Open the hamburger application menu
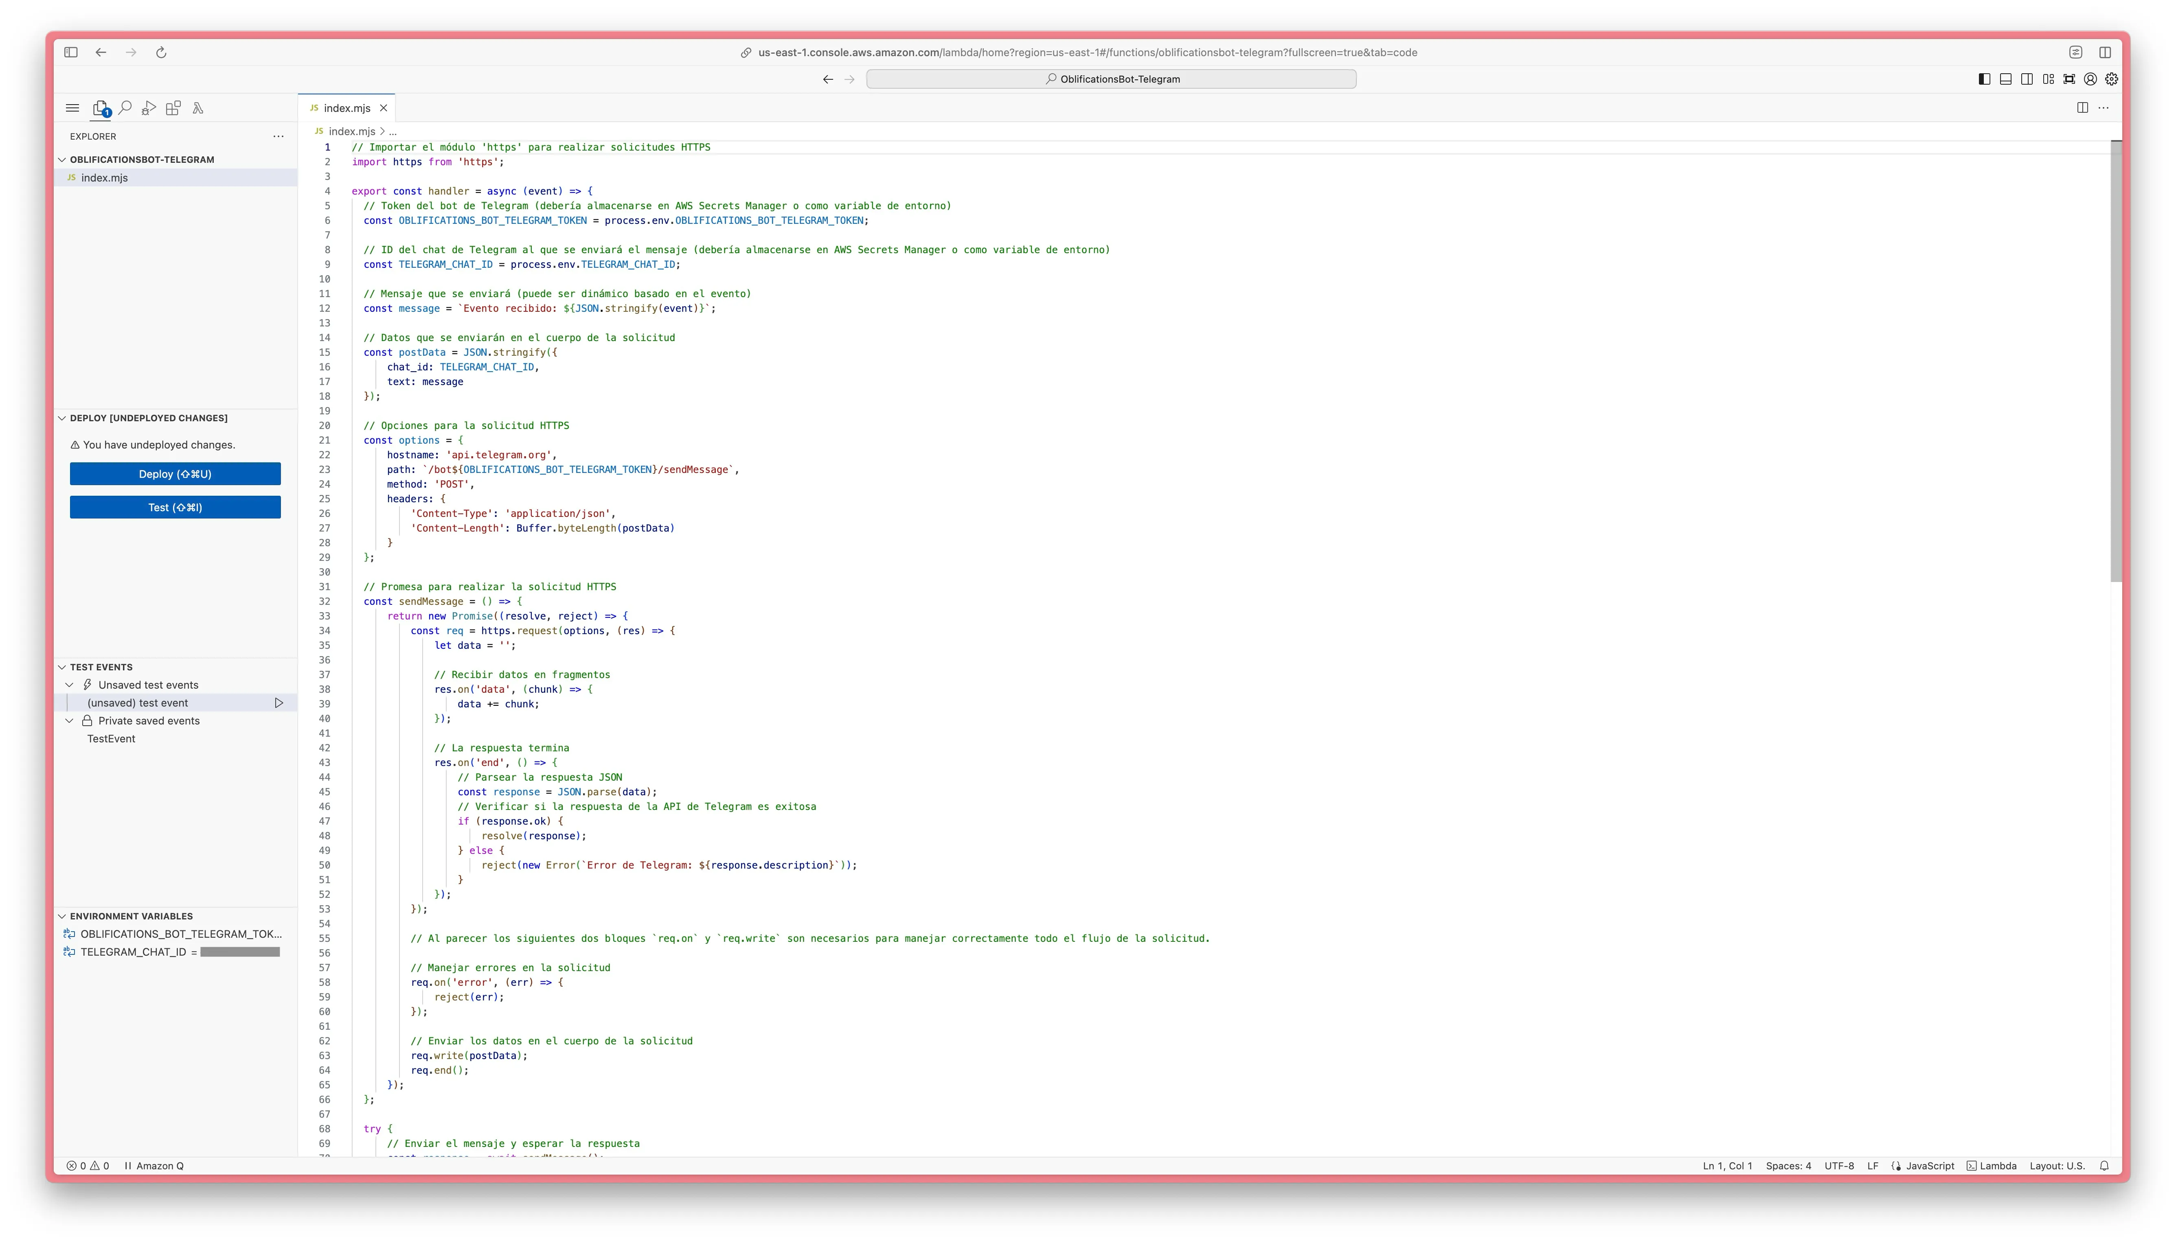Viewport: 2176px width, 1243px height. [x=72, y=108]
